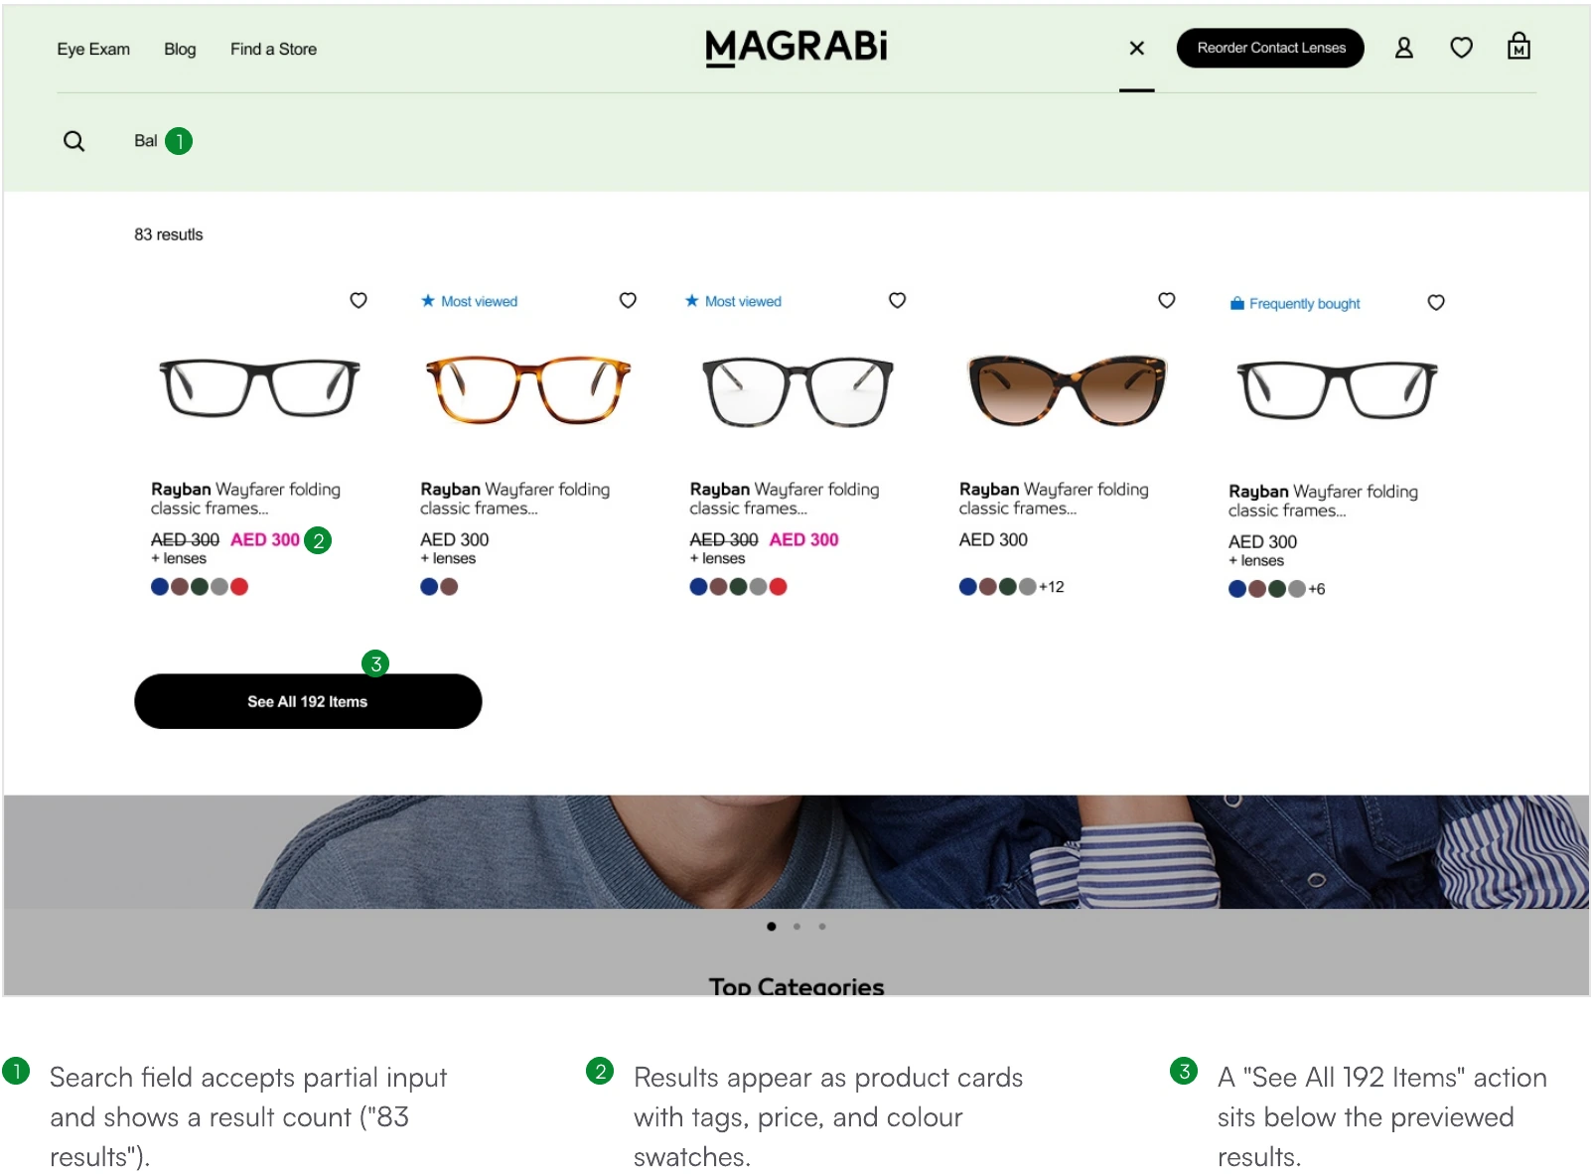The image size is (1591, 1174).
Task: Open the Frequently bought glasses image
Action: (x=1336, y=389)
